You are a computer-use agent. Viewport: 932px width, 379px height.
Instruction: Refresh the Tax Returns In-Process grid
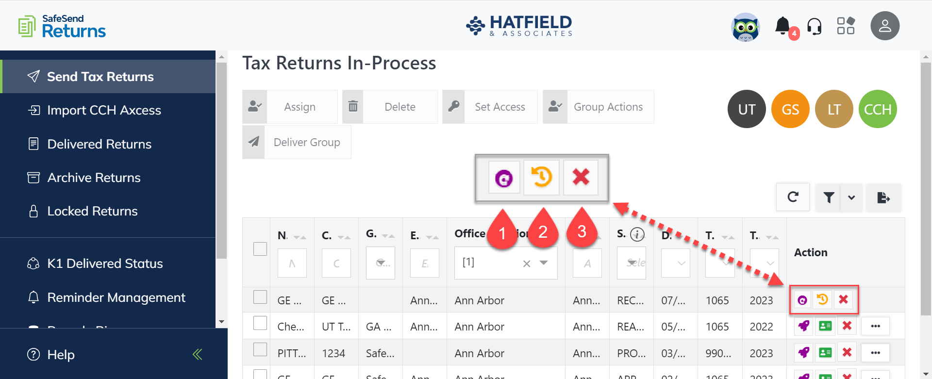coord(793,197)
